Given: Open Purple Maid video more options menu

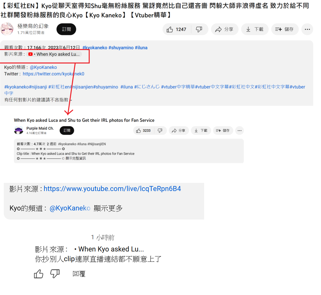Looking at the screenshot, I should coord(239,131).
